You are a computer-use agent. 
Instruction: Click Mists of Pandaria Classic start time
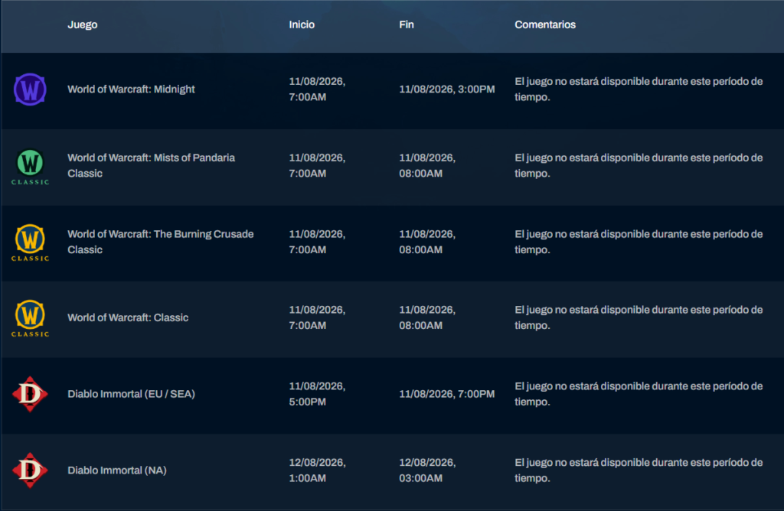click(317, 165)
